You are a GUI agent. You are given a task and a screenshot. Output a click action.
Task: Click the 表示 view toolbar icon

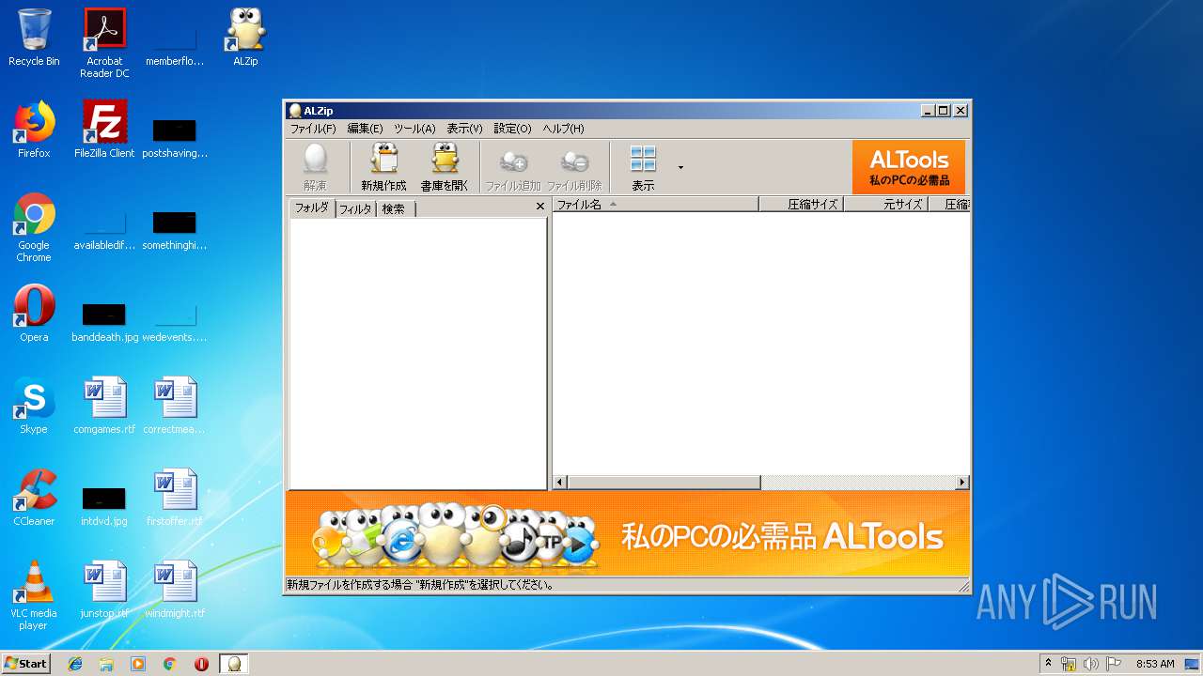click(x=643, y=168)
